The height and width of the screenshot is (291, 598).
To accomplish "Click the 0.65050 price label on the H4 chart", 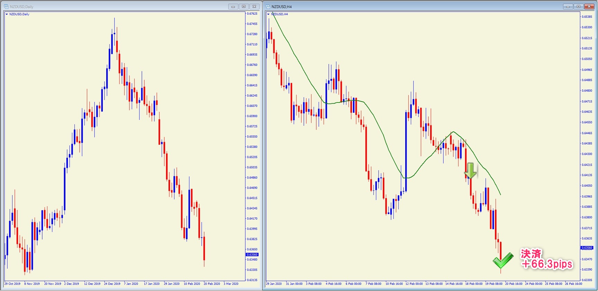I will [x=587, y=59].
